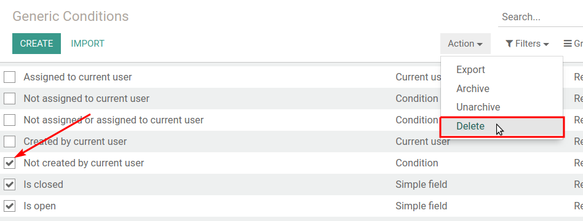Screen dimensions: 583x221
Task: Click the Filters funnel icon
Action: (x=509, y=44)
